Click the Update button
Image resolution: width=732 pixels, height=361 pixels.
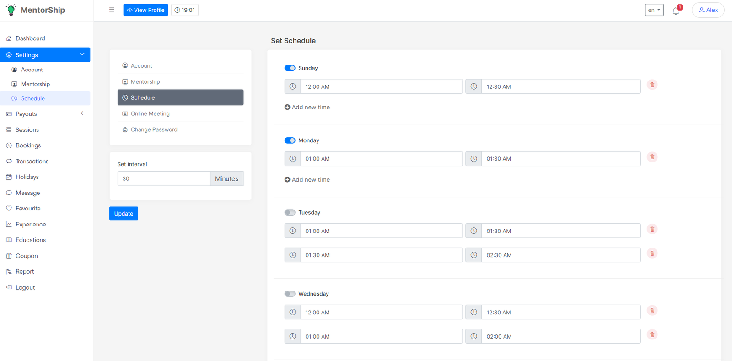coord(124,214)
